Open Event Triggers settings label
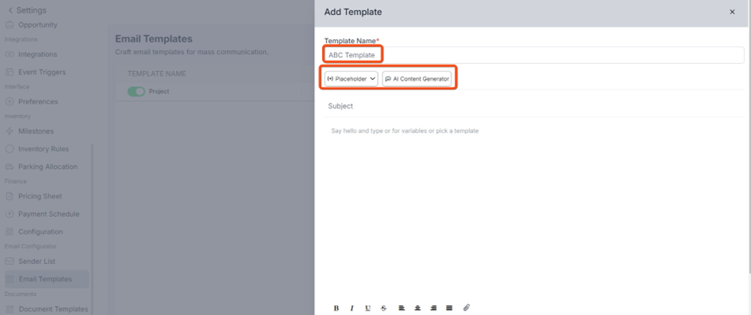The width and height of the screenshot is (751, 315). click(42, 73)
